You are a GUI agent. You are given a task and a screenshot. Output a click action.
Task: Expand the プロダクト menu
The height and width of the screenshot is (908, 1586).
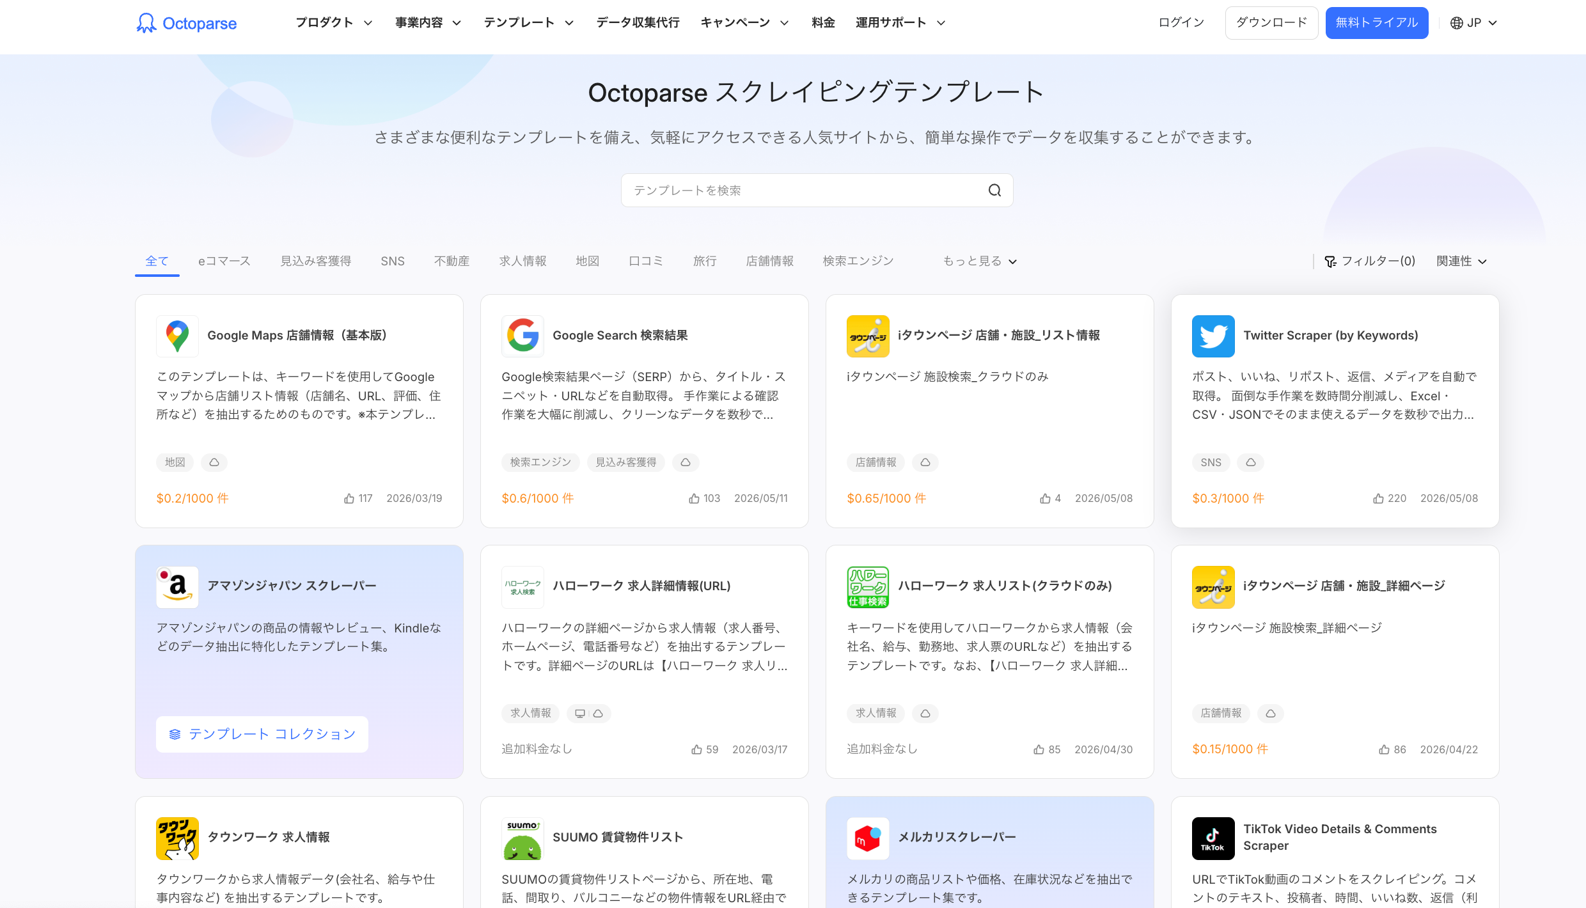(334, 23)
